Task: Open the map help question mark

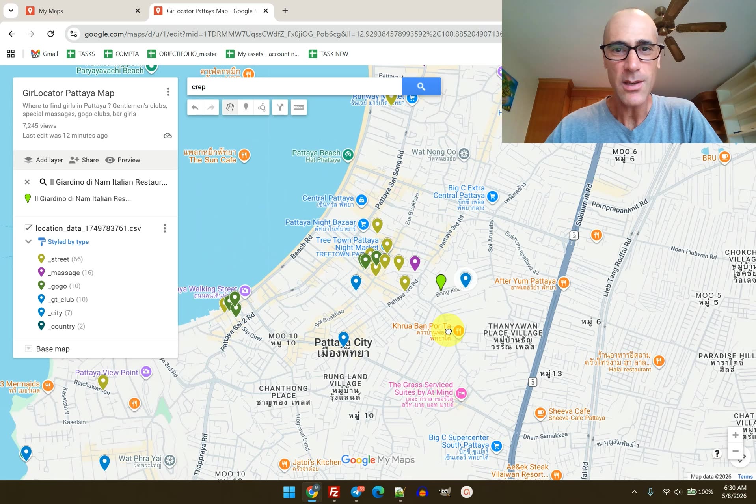Action: [x=717, y=454]
